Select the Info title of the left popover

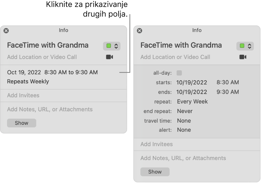coord(63,30)
